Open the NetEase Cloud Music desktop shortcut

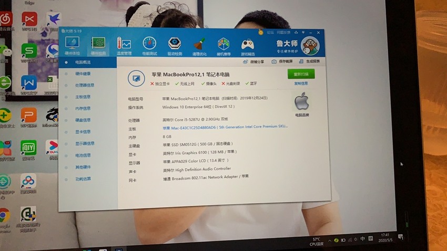coord(6,22)
